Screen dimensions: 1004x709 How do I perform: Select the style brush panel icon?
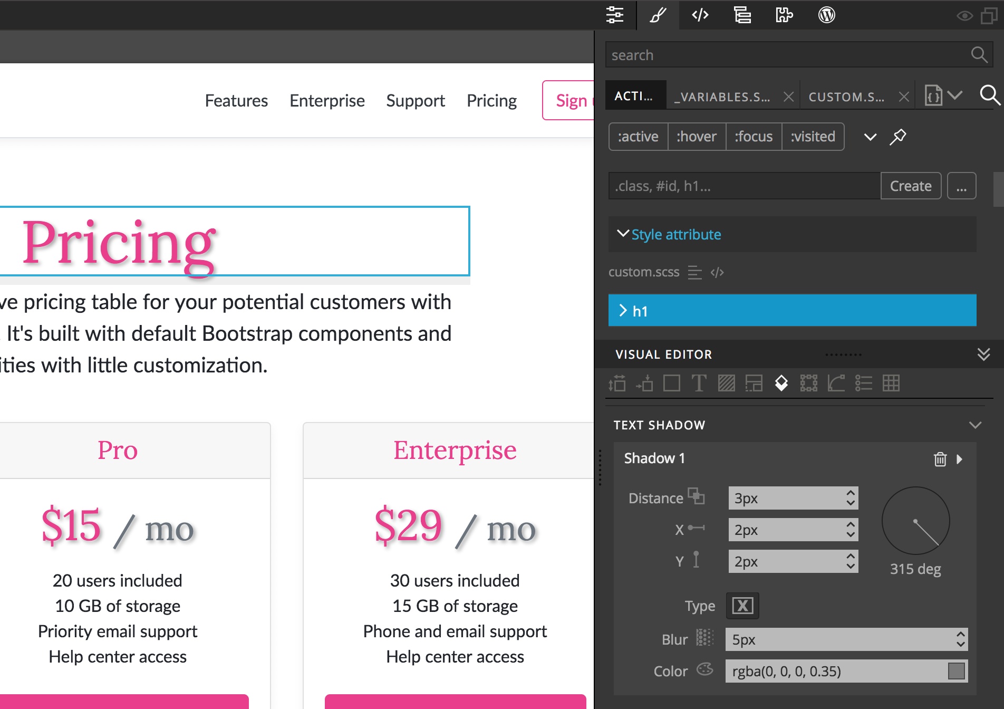pos(658,15)
